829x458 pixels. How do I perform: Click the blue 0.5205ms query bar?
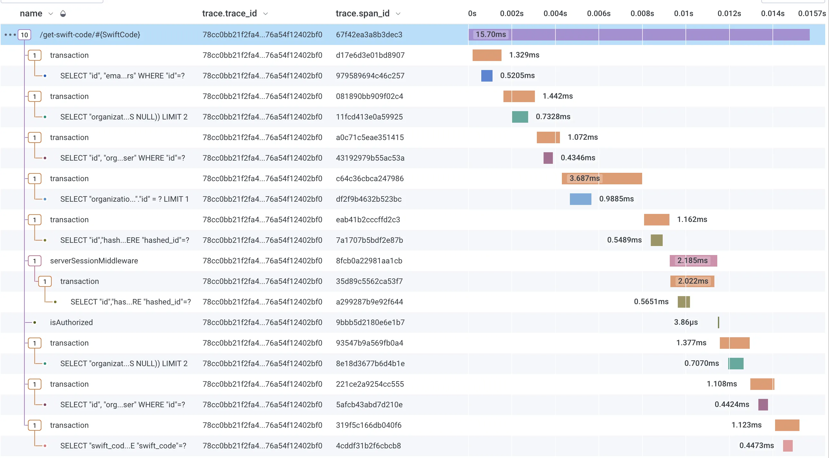(487, 75)
